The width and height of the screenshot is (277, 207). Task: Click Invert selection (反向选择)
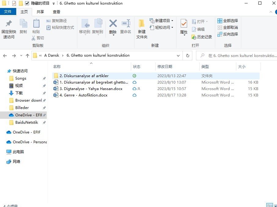[x=227, y=34]
